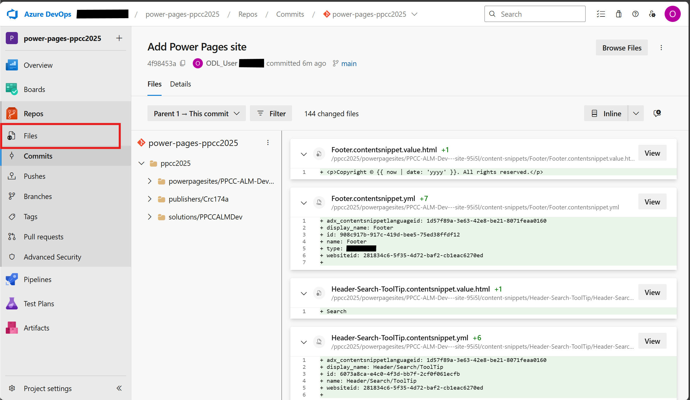This screenshot has width=690, height=400.
Task: Toggle the Filter options
Action: (x=271, y=113)
